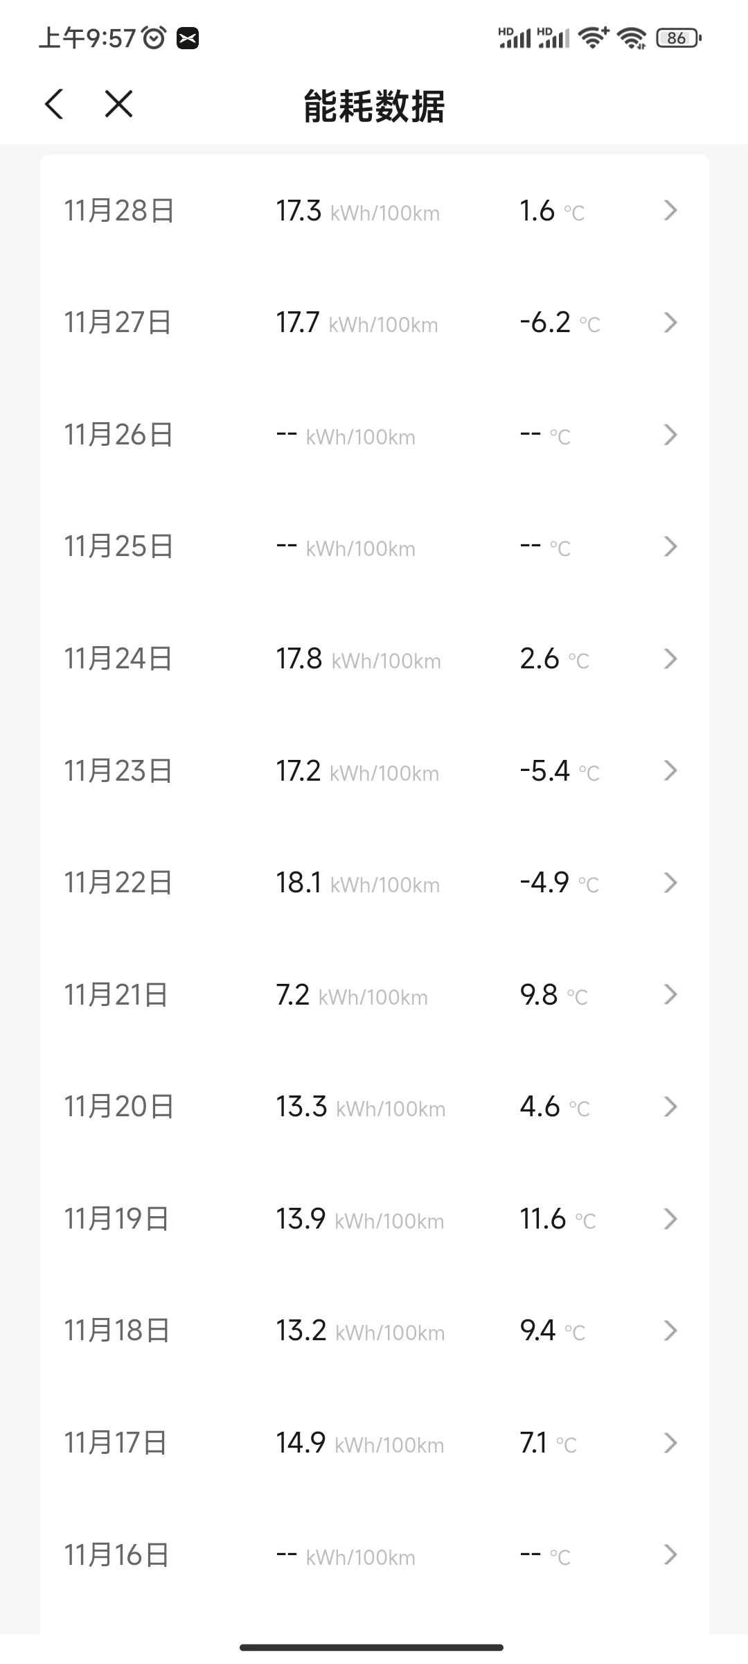Select 13.3 kWh/100km consumption value
Image resolution: width=748 pixels, height=1664 pixels.
(360, 1107)
